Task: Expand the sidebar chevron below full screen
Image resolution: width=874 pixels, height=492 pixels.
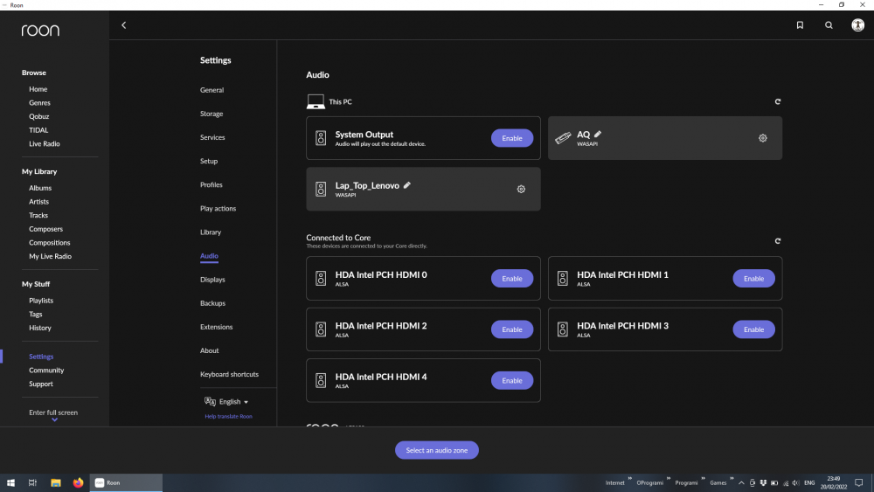Action: point(54,420)
